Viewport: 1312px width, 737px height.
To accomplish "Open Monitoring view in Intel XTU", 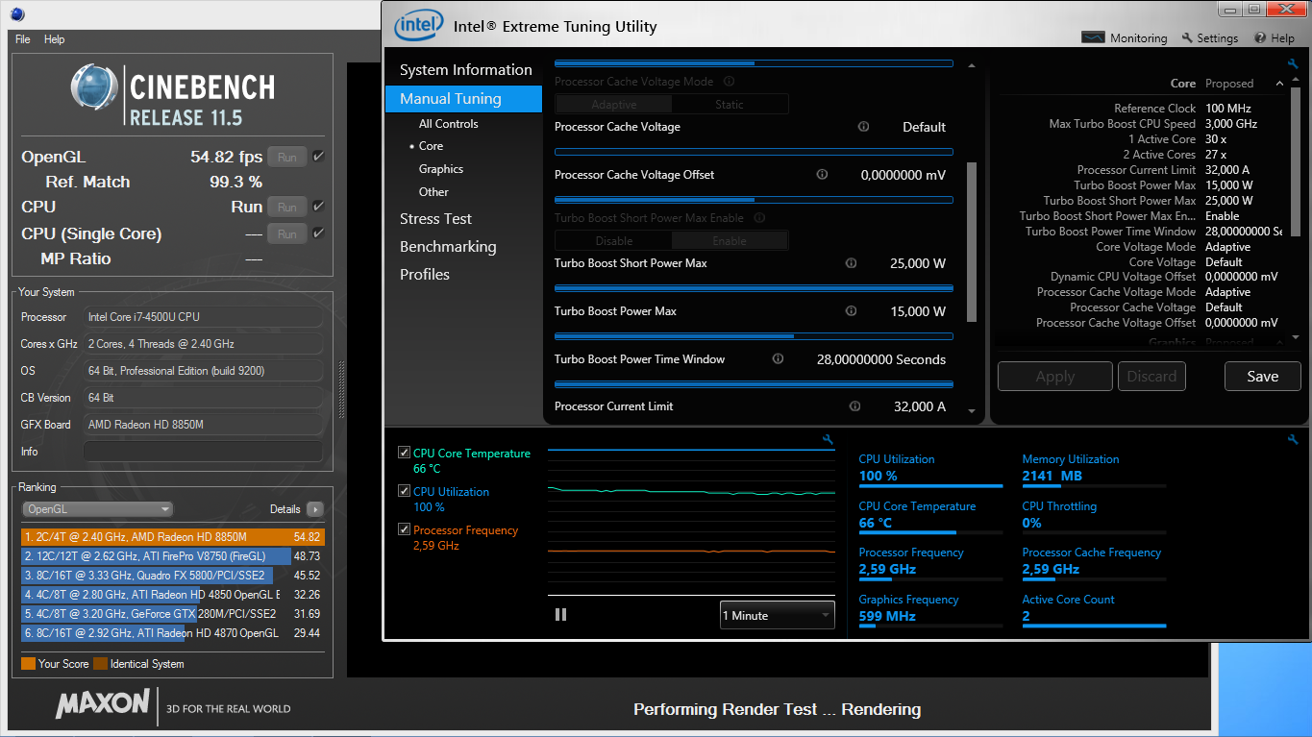I will [x=1125, y=38].
